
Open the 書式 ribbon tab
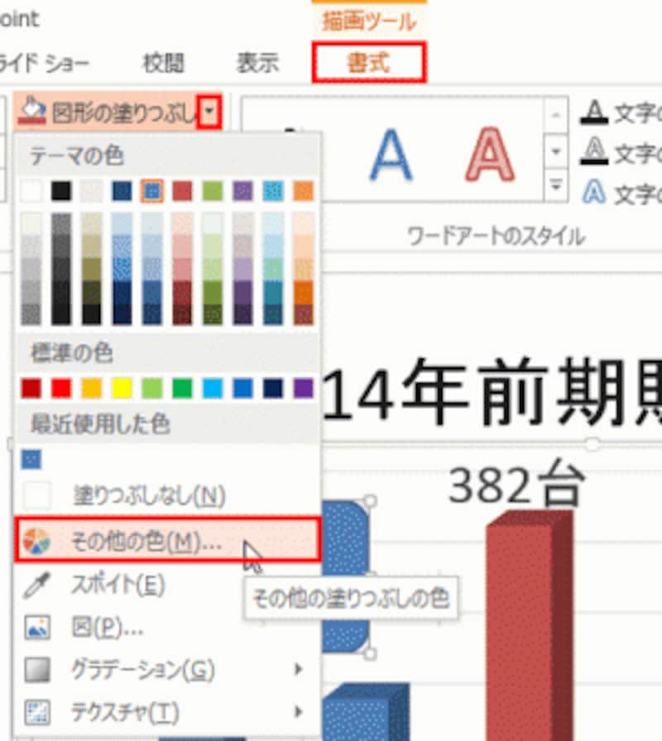click(x=369, y=63)
